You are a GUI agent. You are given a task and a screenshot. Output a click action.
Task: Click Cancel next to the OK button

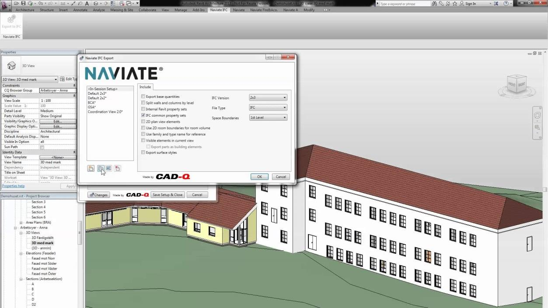[x=281, y=176]
